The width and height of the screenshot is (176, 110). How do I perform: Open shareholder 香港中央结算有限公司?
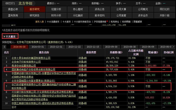pyautogui.click(x=24, y=66)
